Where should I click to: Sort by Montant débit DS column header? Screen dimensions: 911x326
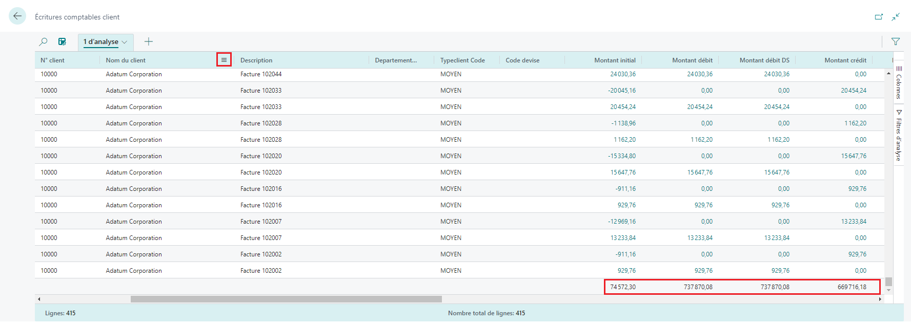click(764, 60)
